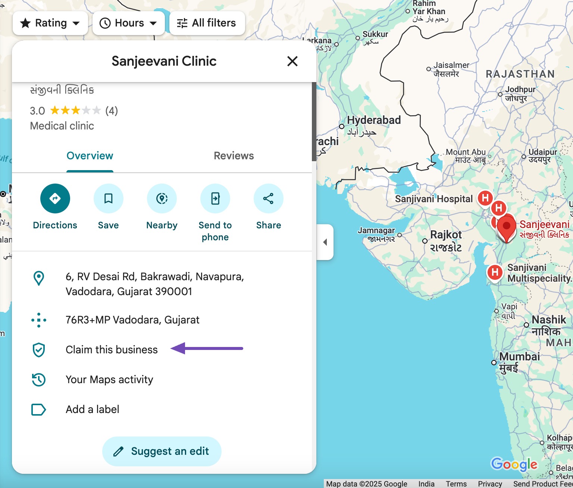Click the Sanjivani Multispeciality hospital marker
The height and width of the screenshot is (488, 573).
pos(495,272)
